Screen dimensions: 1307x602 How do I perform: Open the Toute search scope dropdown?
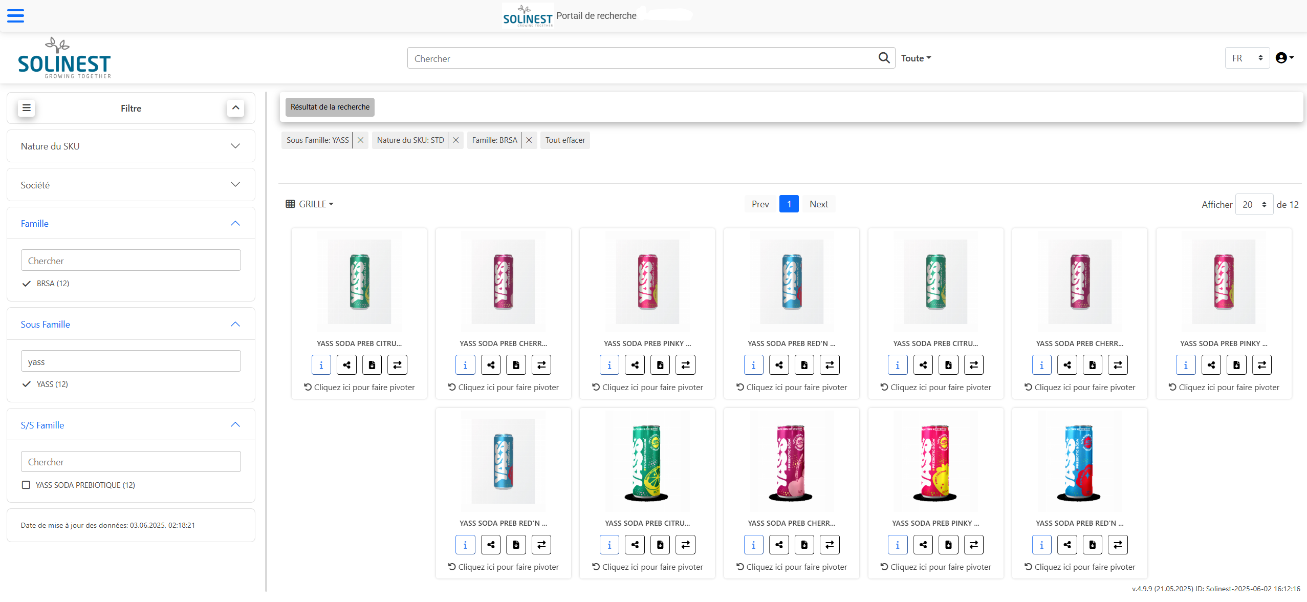click(916, 58)
